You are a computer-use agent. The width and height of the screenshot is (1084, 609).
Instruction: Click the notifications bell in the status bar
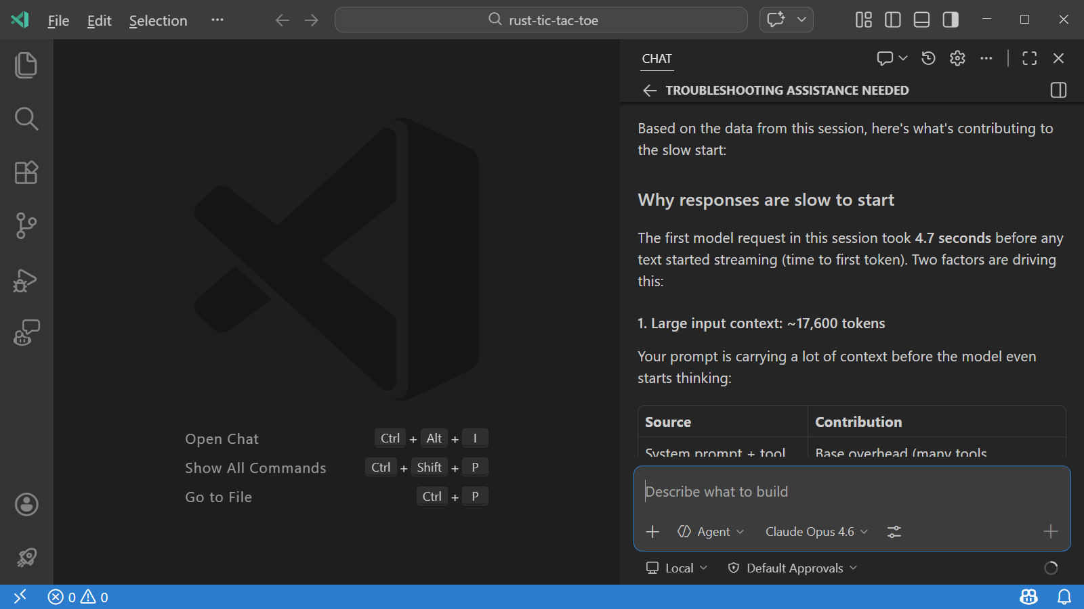tap(1065, 597)
